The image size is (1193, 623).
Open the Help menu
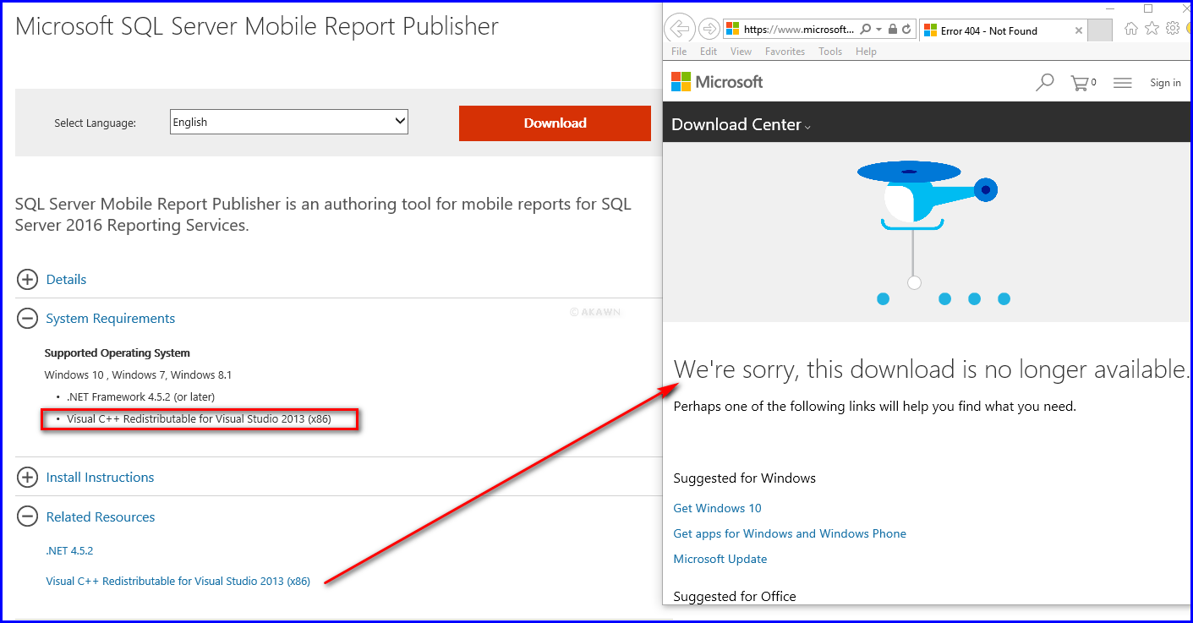[x=866, y=52]
